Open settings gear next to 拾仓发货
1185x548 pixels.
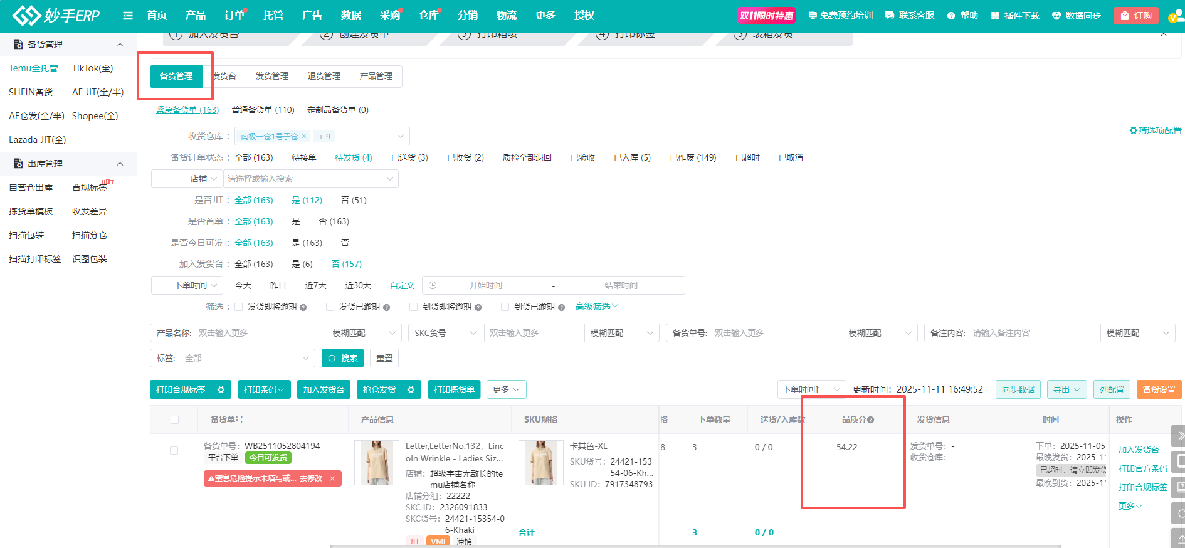(411, 389)
